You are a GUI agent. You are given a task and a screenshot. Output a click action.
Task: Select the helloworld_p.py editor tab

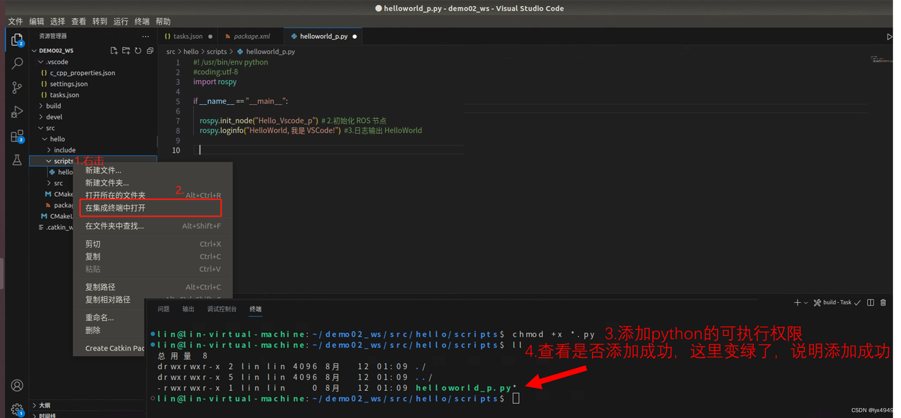point(323,36)
